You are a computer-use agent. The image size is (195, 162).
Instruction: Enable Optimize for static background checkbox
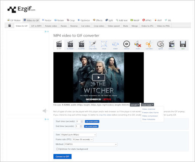(57, 149)
